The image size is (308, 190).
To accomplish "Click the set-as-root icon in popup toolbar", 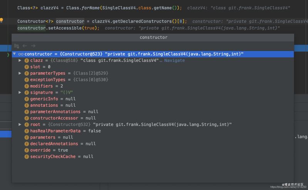I will point(17,46).
